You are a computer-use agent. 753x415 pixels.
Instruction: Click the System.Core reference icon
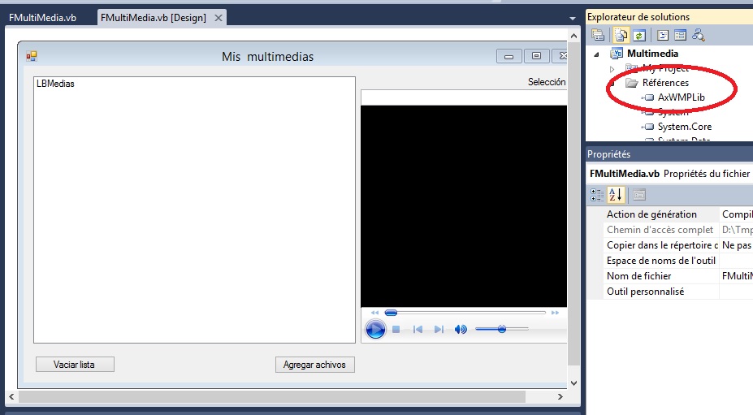[648, 127]
